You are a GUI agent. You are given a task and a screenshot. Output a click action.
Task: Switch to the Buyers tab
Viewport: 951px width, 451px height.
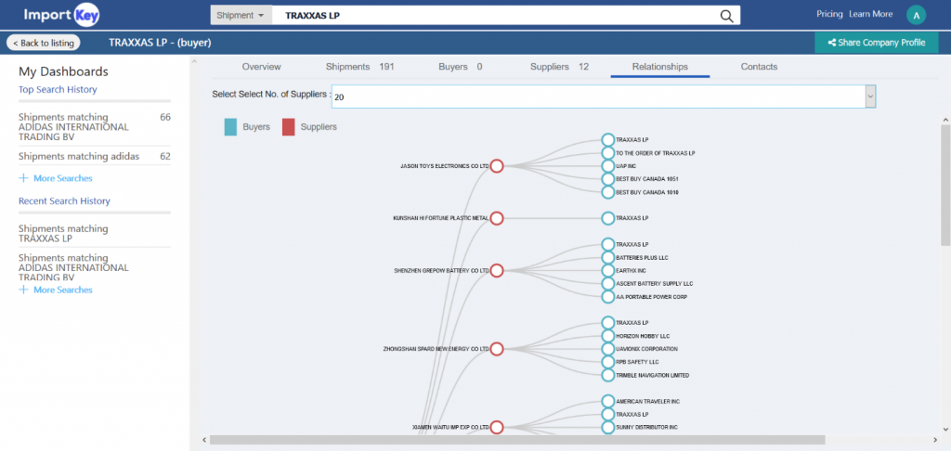tap(461, 67)
